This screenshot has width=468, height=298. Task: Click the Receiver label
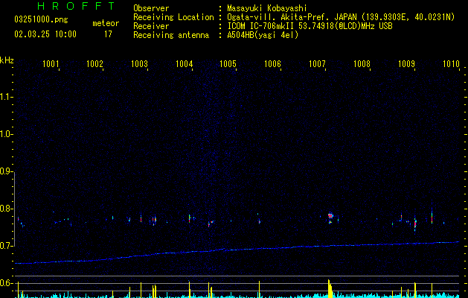click(151, 26)
